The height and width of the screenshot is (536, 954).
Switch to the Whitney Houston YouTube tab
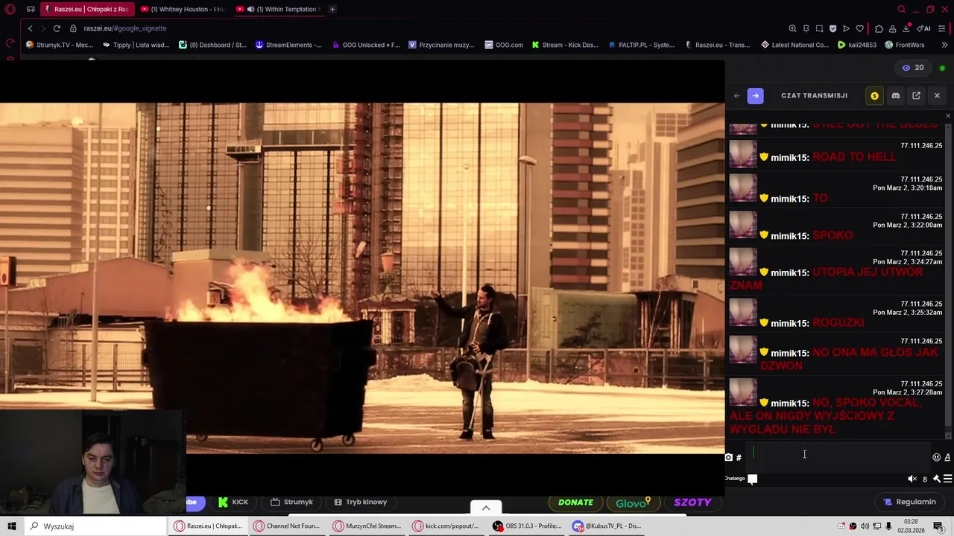click(x=182, y=9)
